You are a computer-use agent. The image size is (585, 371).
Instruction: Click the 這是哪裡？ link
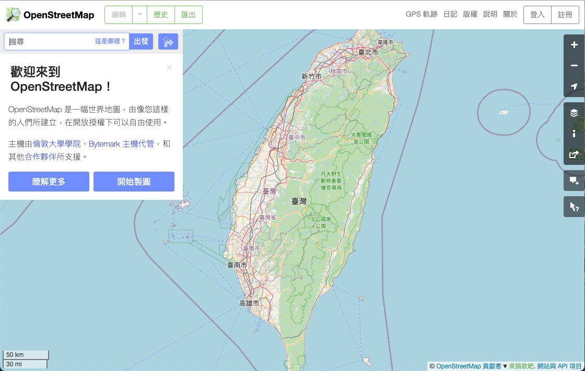pyautogui.click(x=110, y=41)
